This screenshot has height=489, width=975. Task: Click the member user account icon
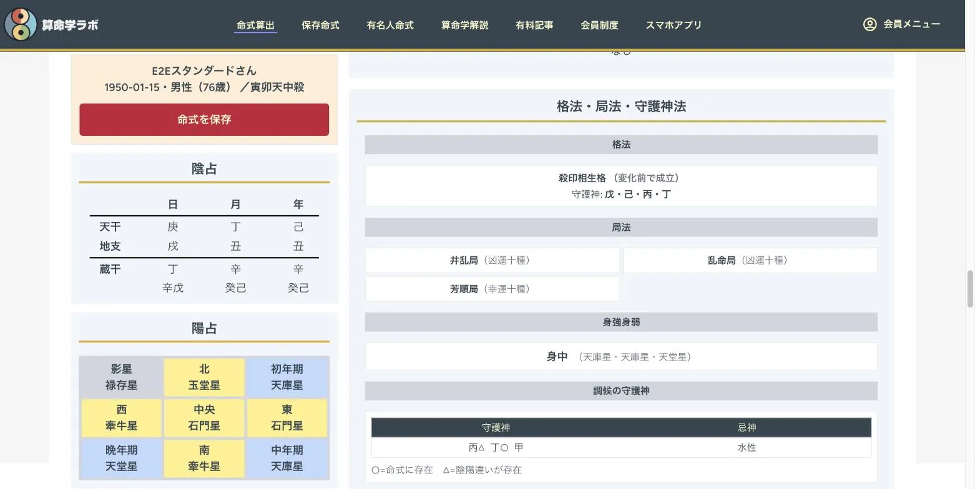[870, 24]
